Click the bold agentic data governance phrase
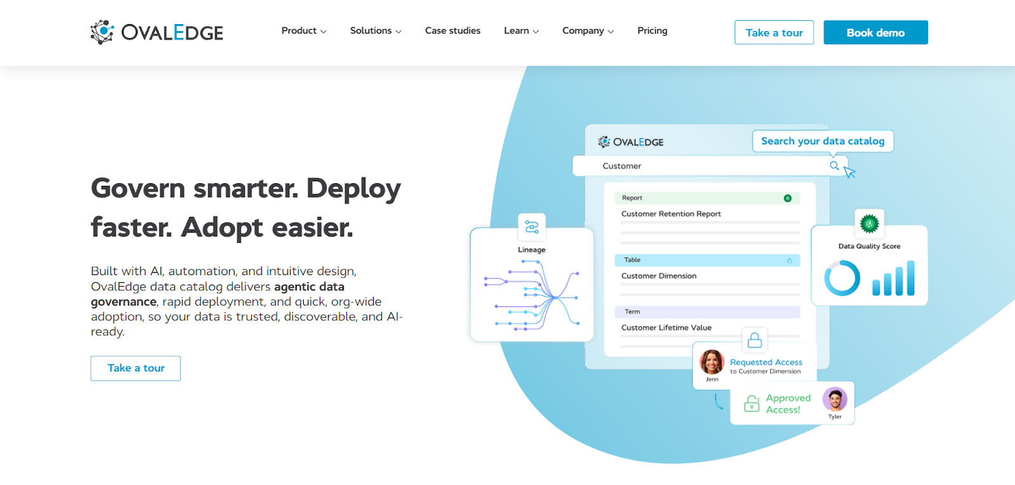The width and height of the screenshot is (1015, 485). 218,294
